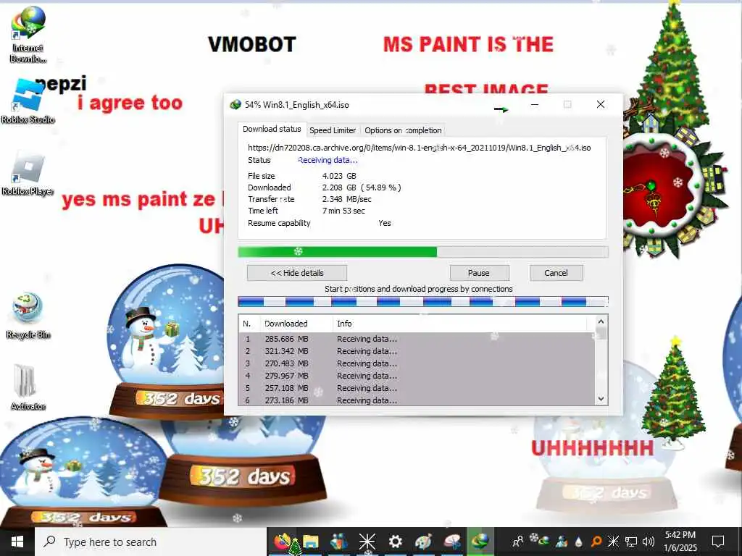Click the N. column header
The image size is (742, 556).
click(x=249, y=324)
